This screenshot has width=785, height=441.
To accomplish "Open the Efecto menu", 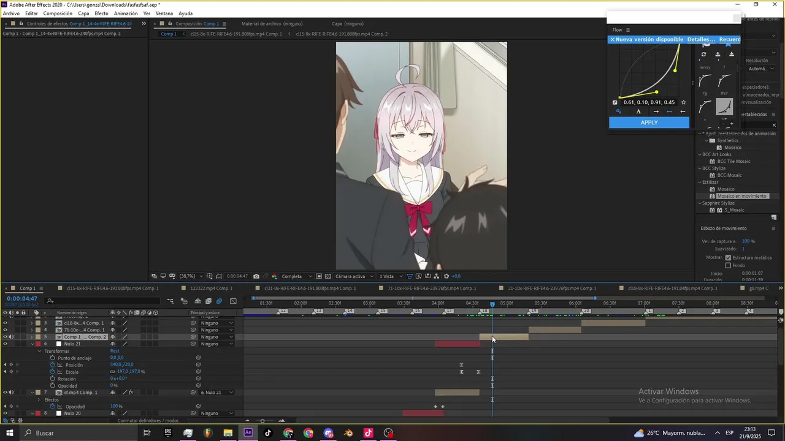I will (101, 13).
